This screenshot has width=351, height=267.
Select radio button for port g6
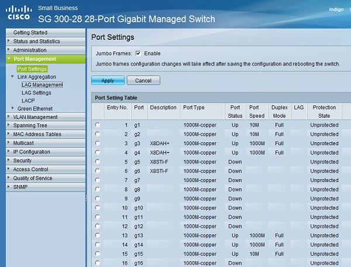coord(97,171)
